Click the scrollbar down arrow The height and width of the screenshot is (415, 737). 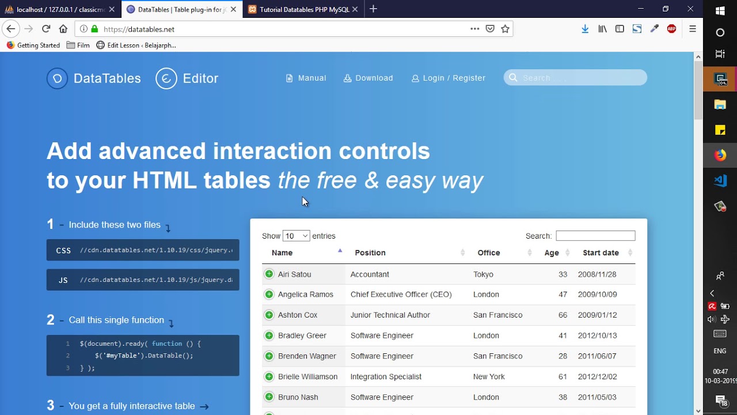coord(698,410)
